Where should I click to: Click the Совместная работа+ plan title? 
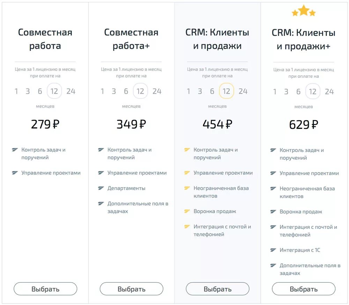[x=131, y=39]
